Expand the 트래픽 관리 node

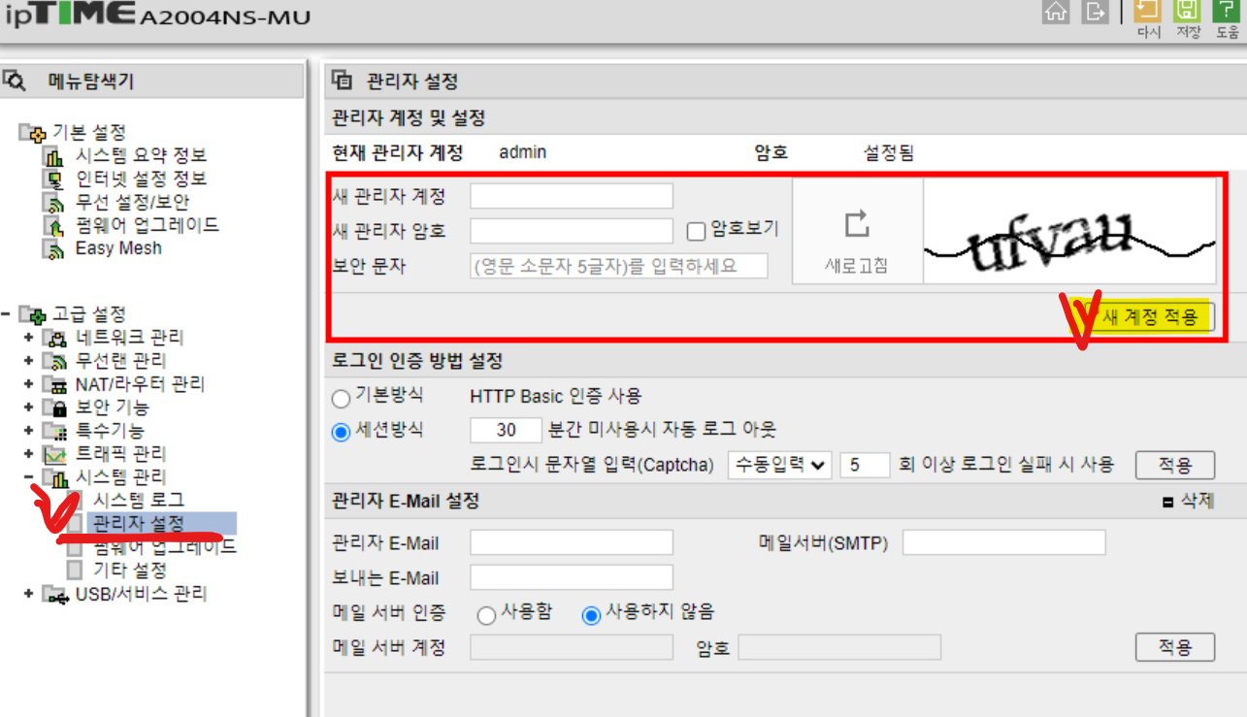click(x=29, y=454)
